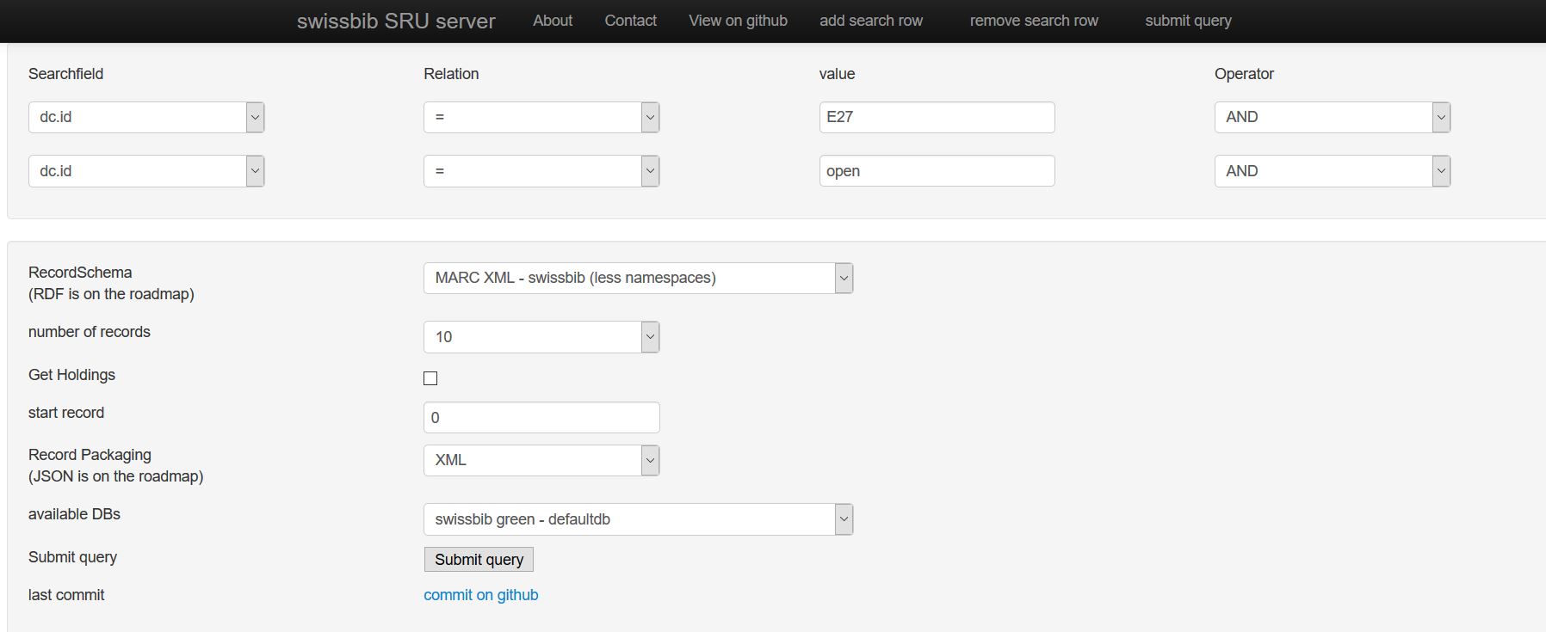
Task: Click value field containing E27
Action: tap(937, 117)
